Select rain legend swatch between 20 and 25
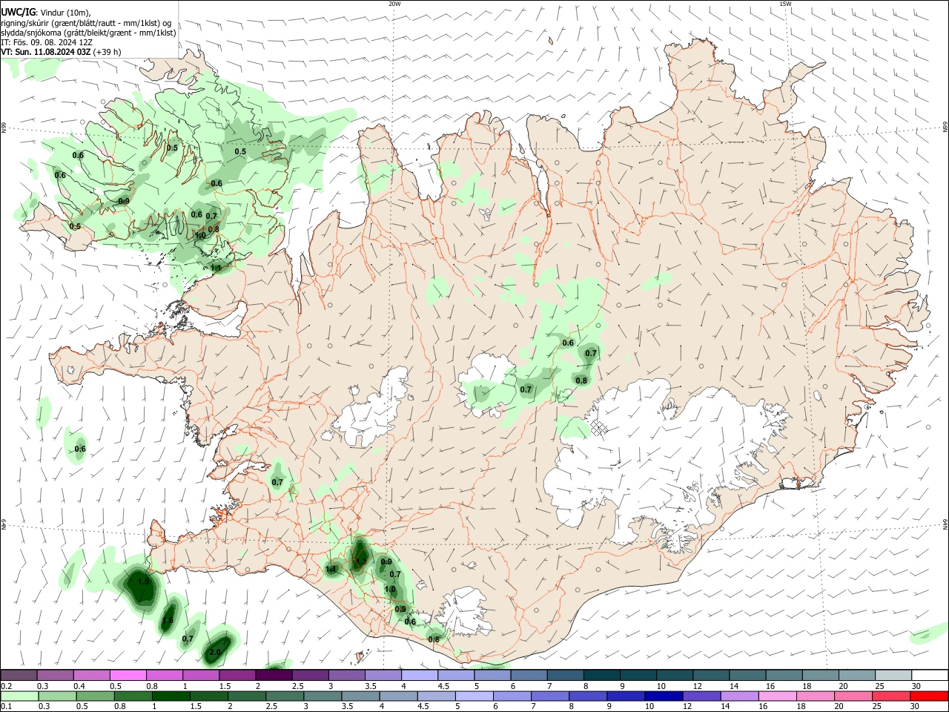Screen dimensions: 949x712 (853, 696)
